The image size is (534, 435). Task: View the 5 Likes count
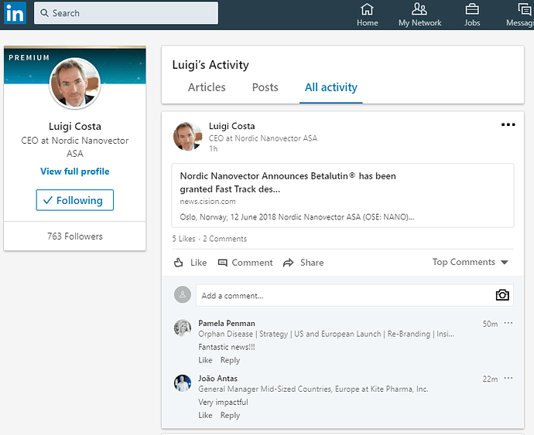click(x=183, y=239)
